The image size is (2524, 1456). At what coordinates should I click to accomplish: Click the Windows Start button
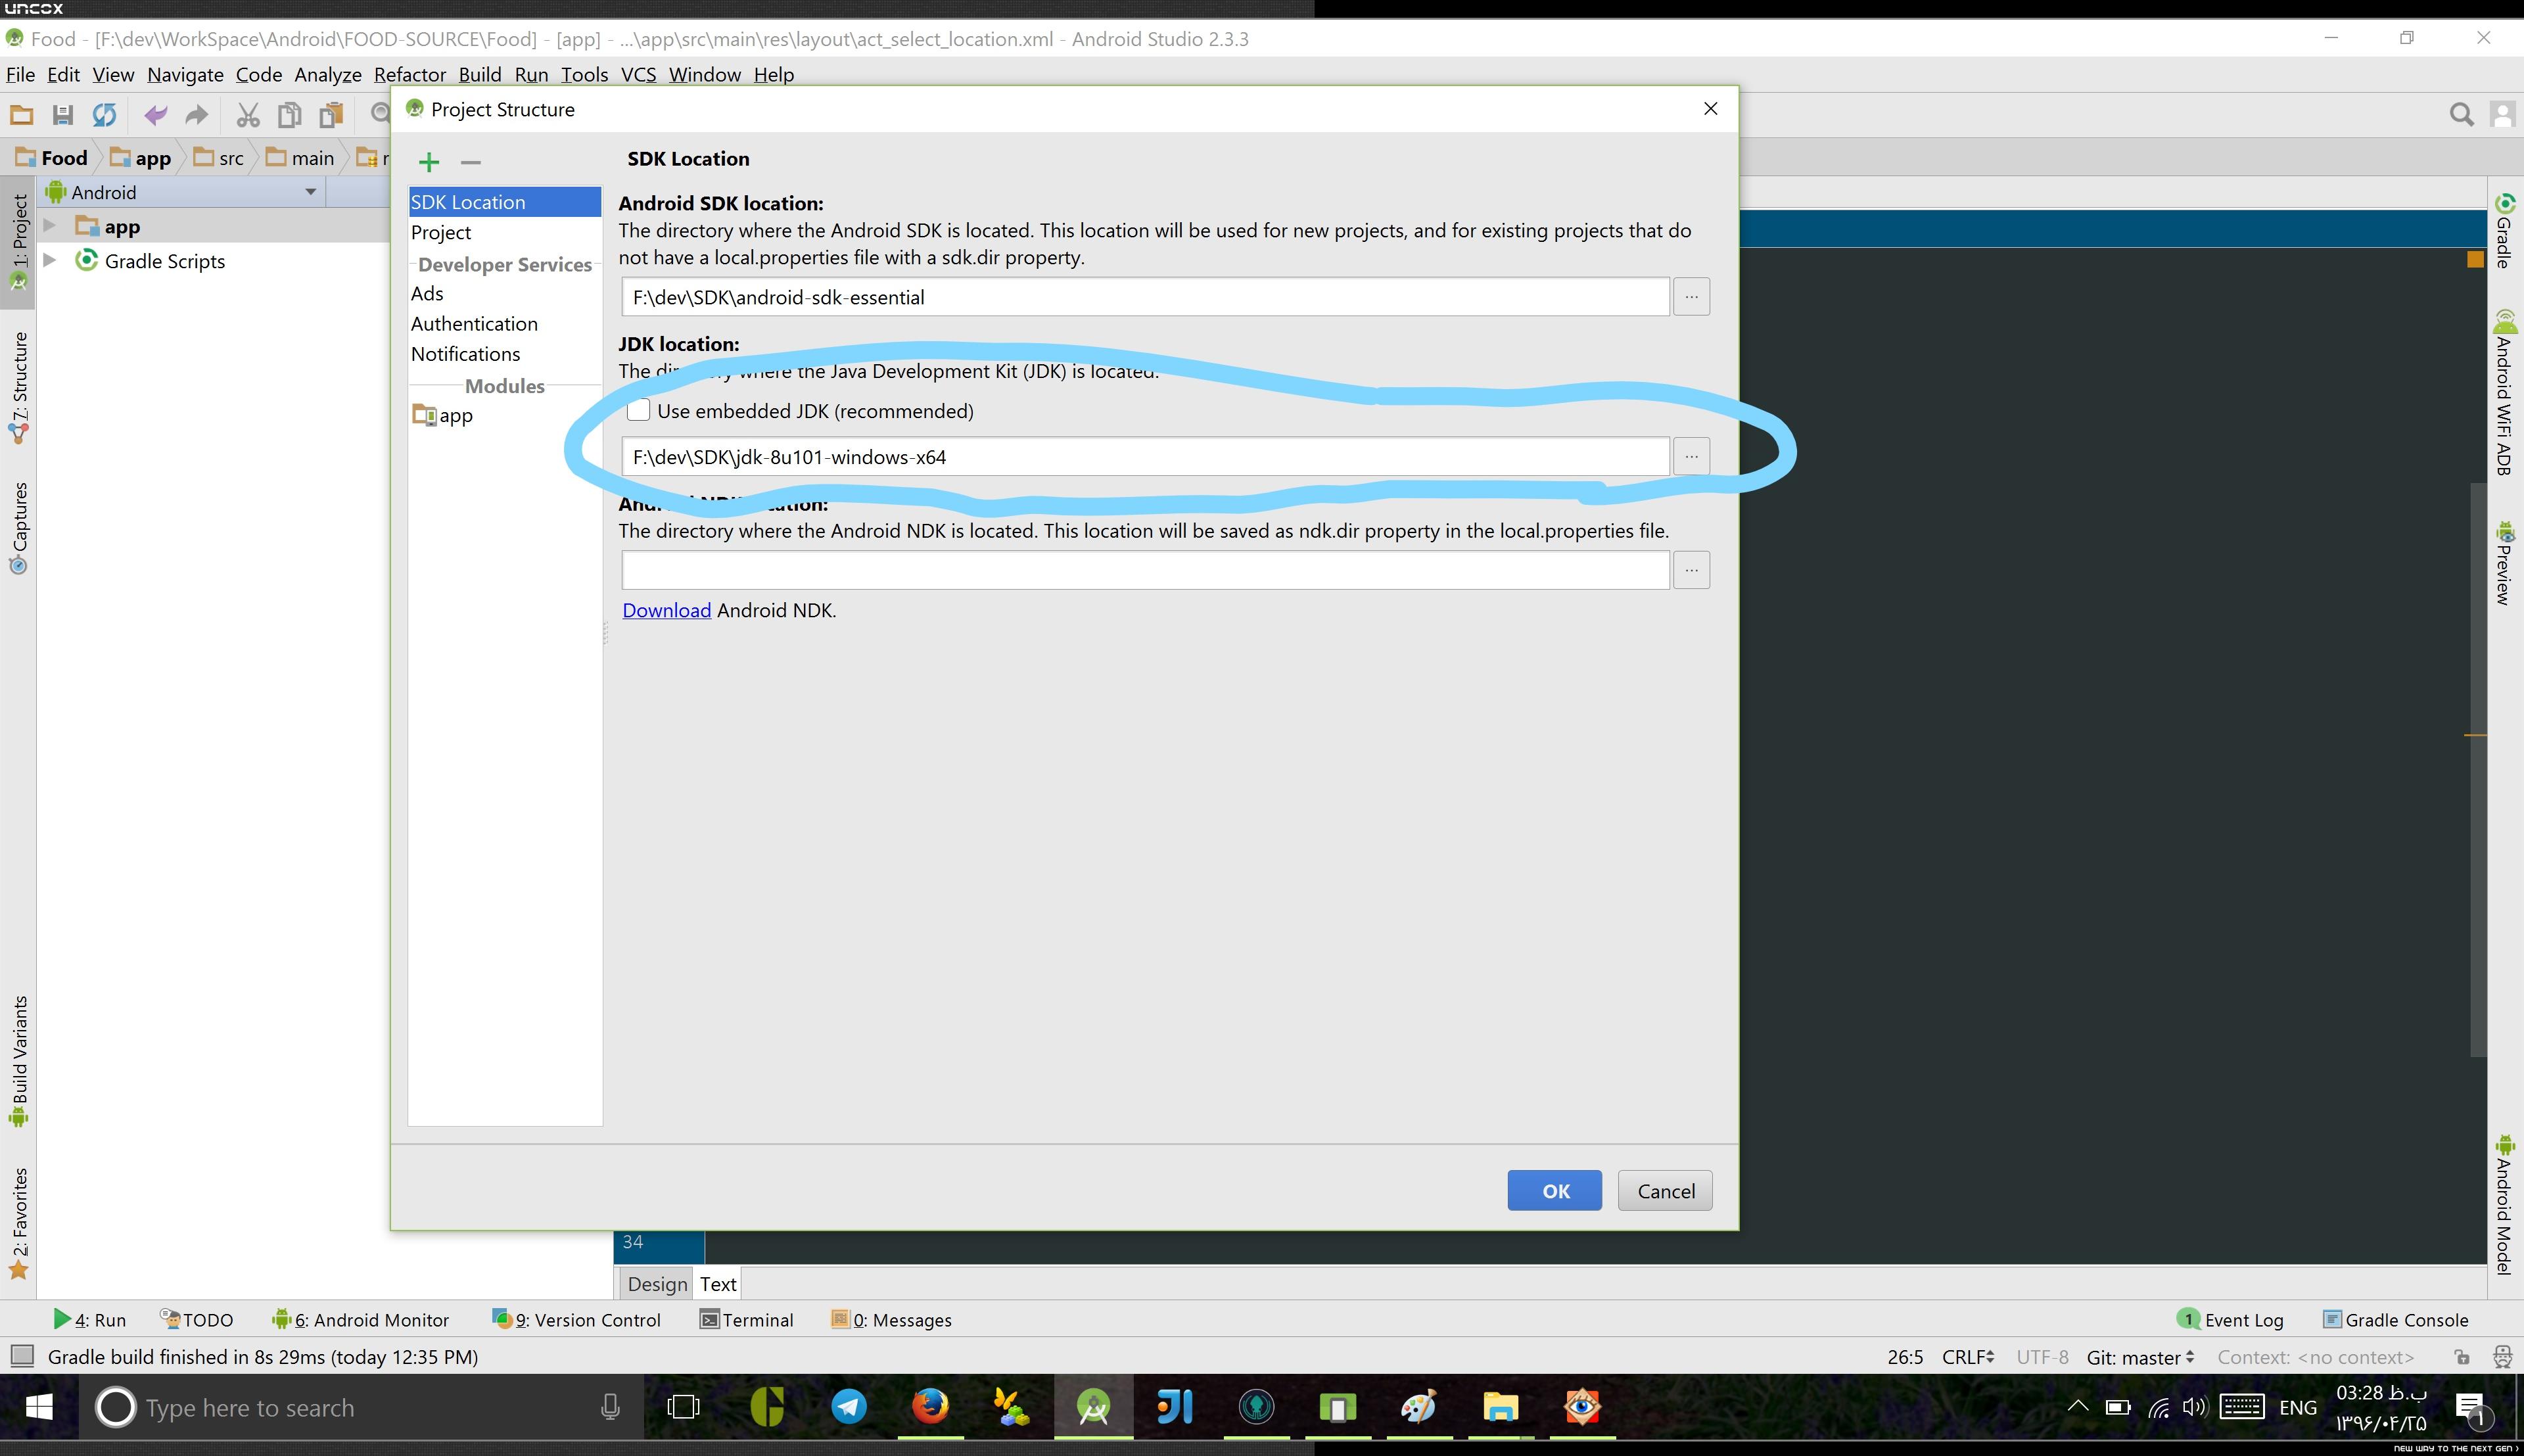[x=39, y=1407]
